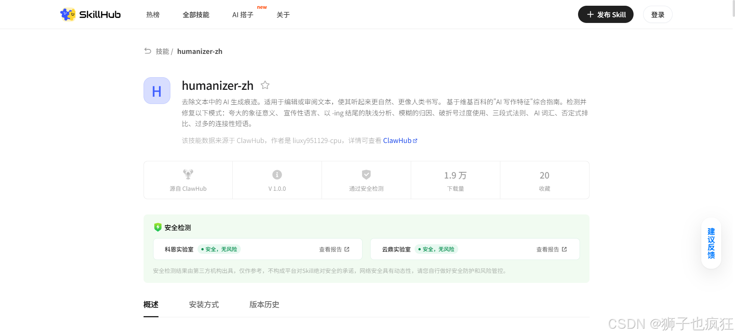735x336 pixels.
Task: Click the humanizer-zh title heading
Action: (x=217, y=86)
